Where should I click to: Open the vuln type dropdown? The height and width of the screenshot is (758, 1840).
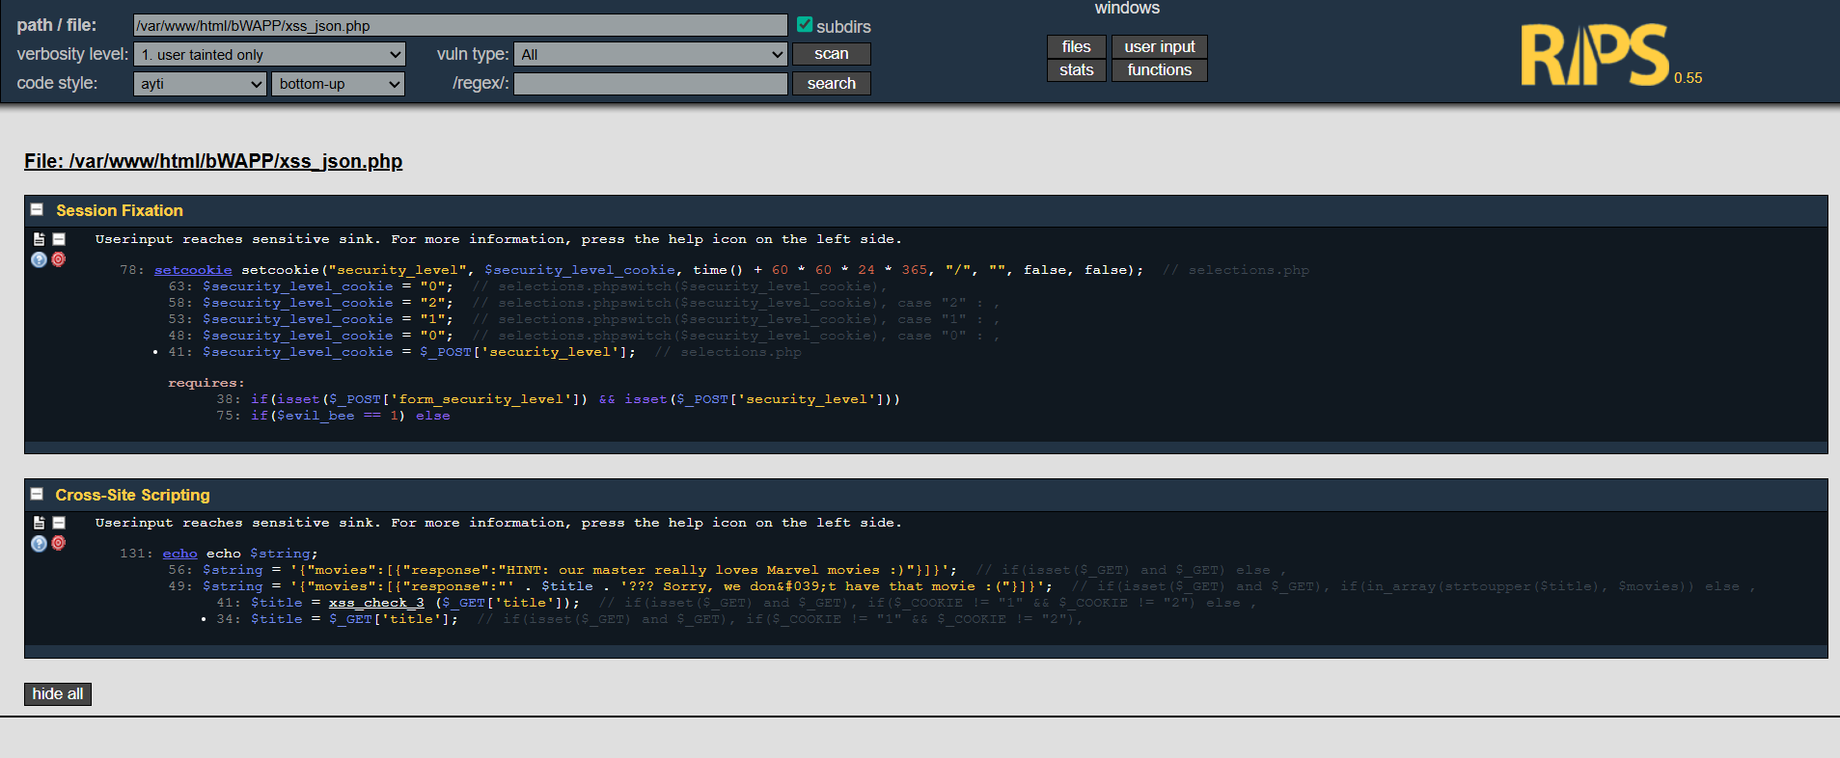click(651, 55)
